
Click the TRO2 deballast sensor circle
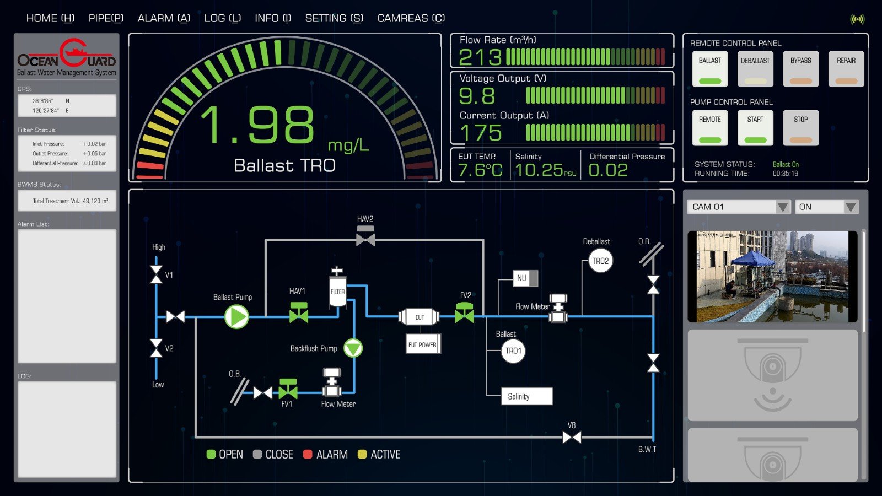point(600,261)
